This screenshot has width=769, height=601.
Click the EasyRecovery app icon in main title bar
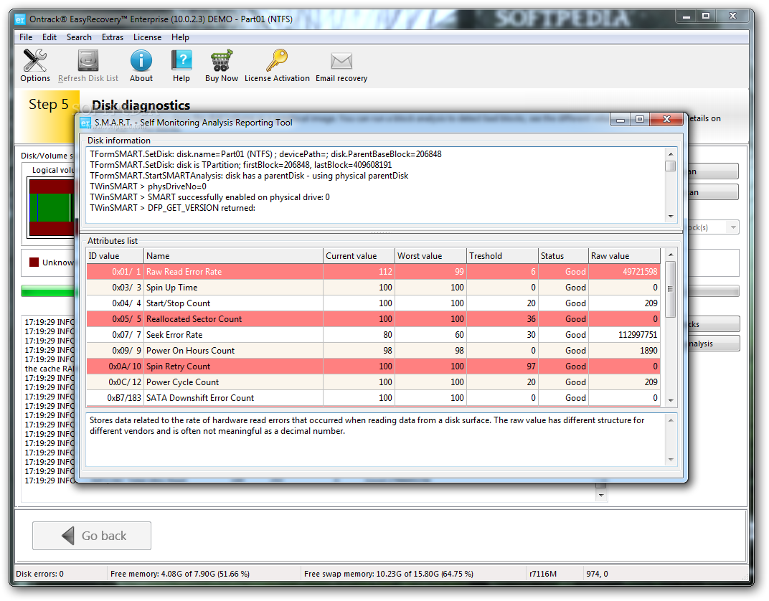(20, 19)
